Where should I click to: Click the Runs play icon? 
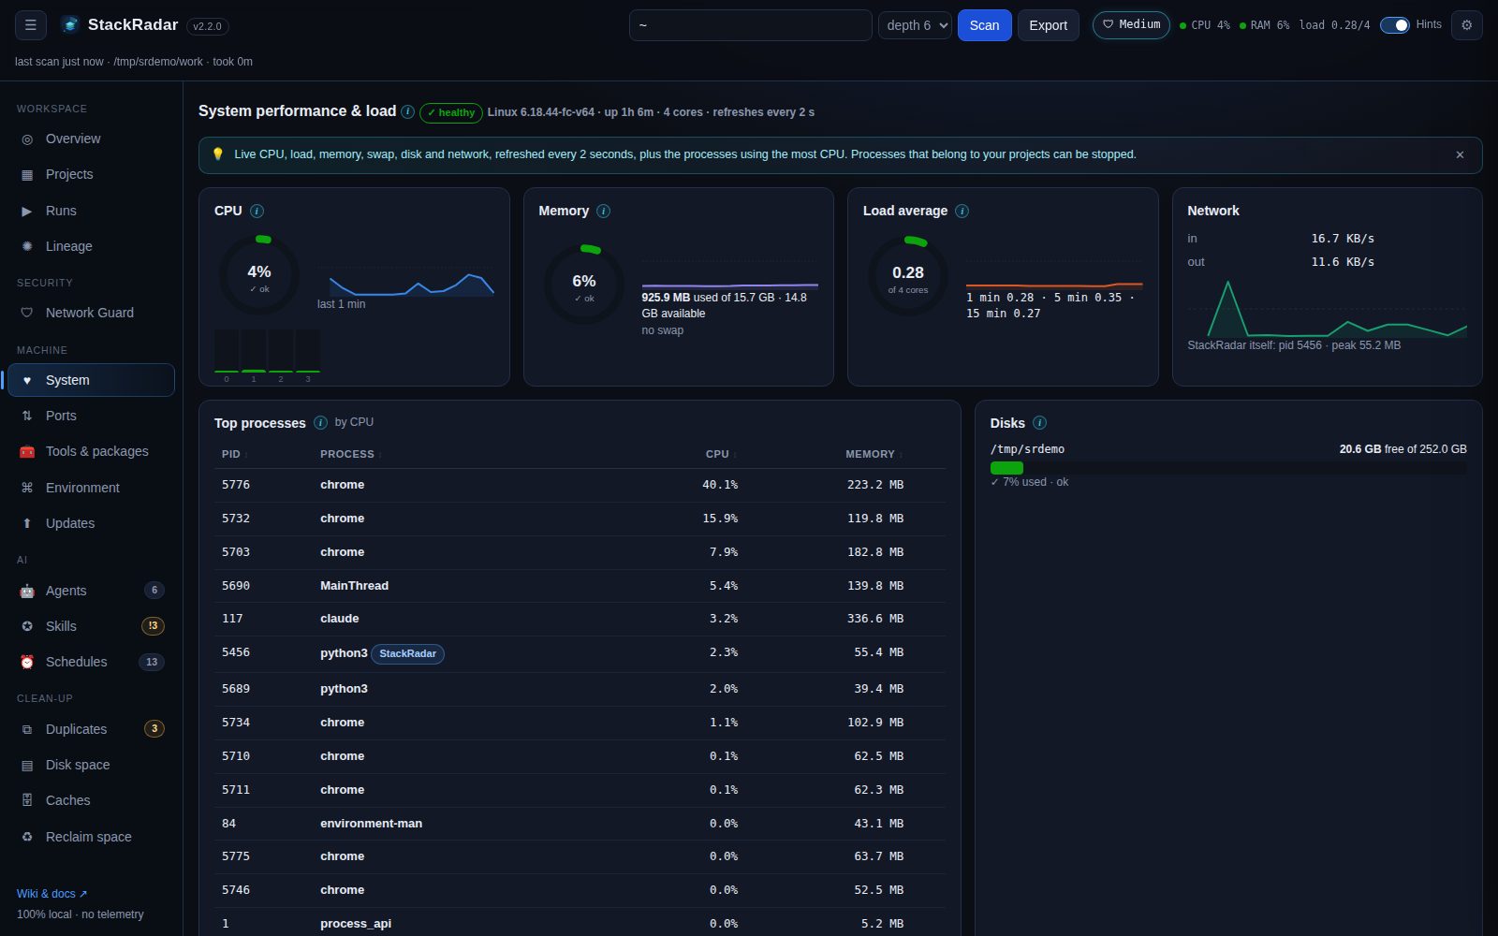point(27,211)
